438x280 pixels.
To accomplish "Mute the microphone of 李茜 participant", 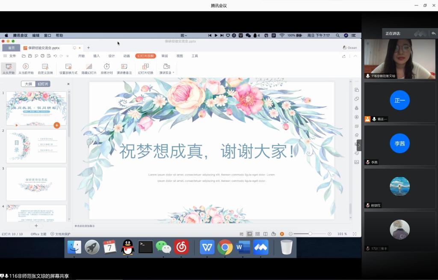I will [x=368, y=162].
